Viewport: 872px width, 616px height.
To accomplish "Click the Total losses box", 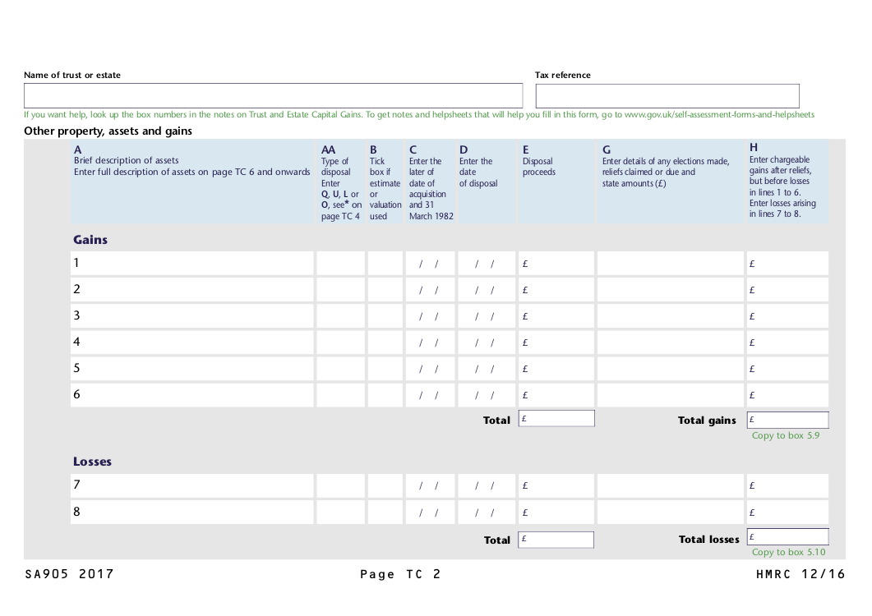I will point(787,536).
